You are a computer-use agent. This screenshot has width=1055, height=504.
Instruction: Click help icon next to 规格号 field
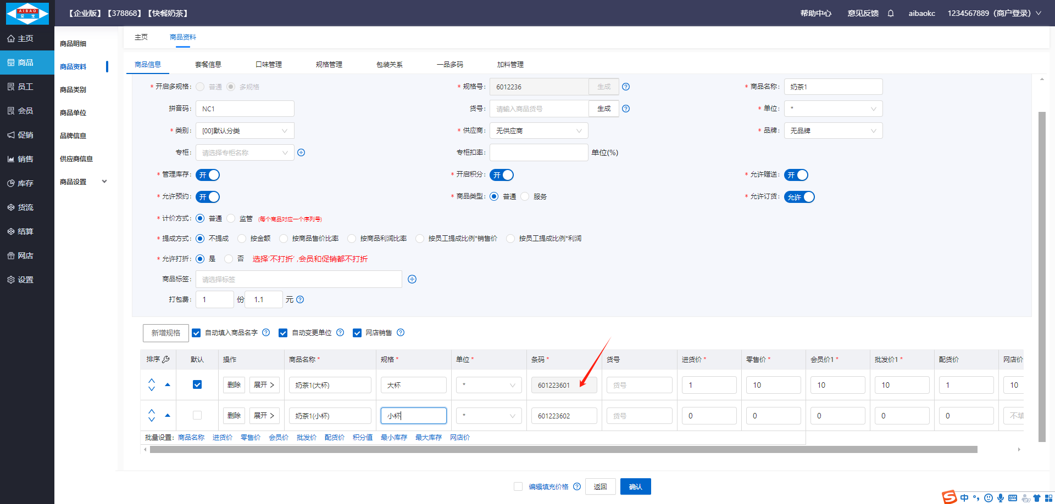[x=626, y=87]
